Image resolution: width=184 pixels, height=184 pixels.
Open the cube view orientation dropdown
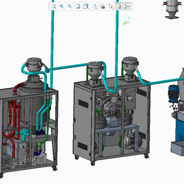pos(86,6)
